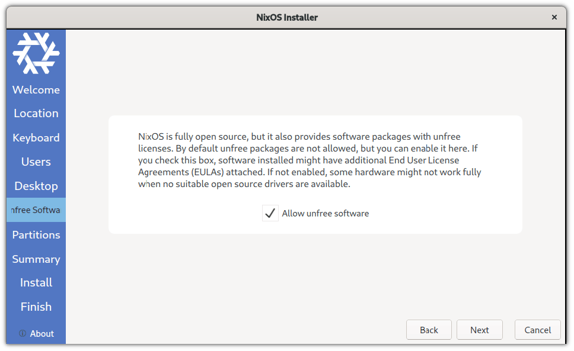Click the highlighted Unfree Software step

point(36,210)
